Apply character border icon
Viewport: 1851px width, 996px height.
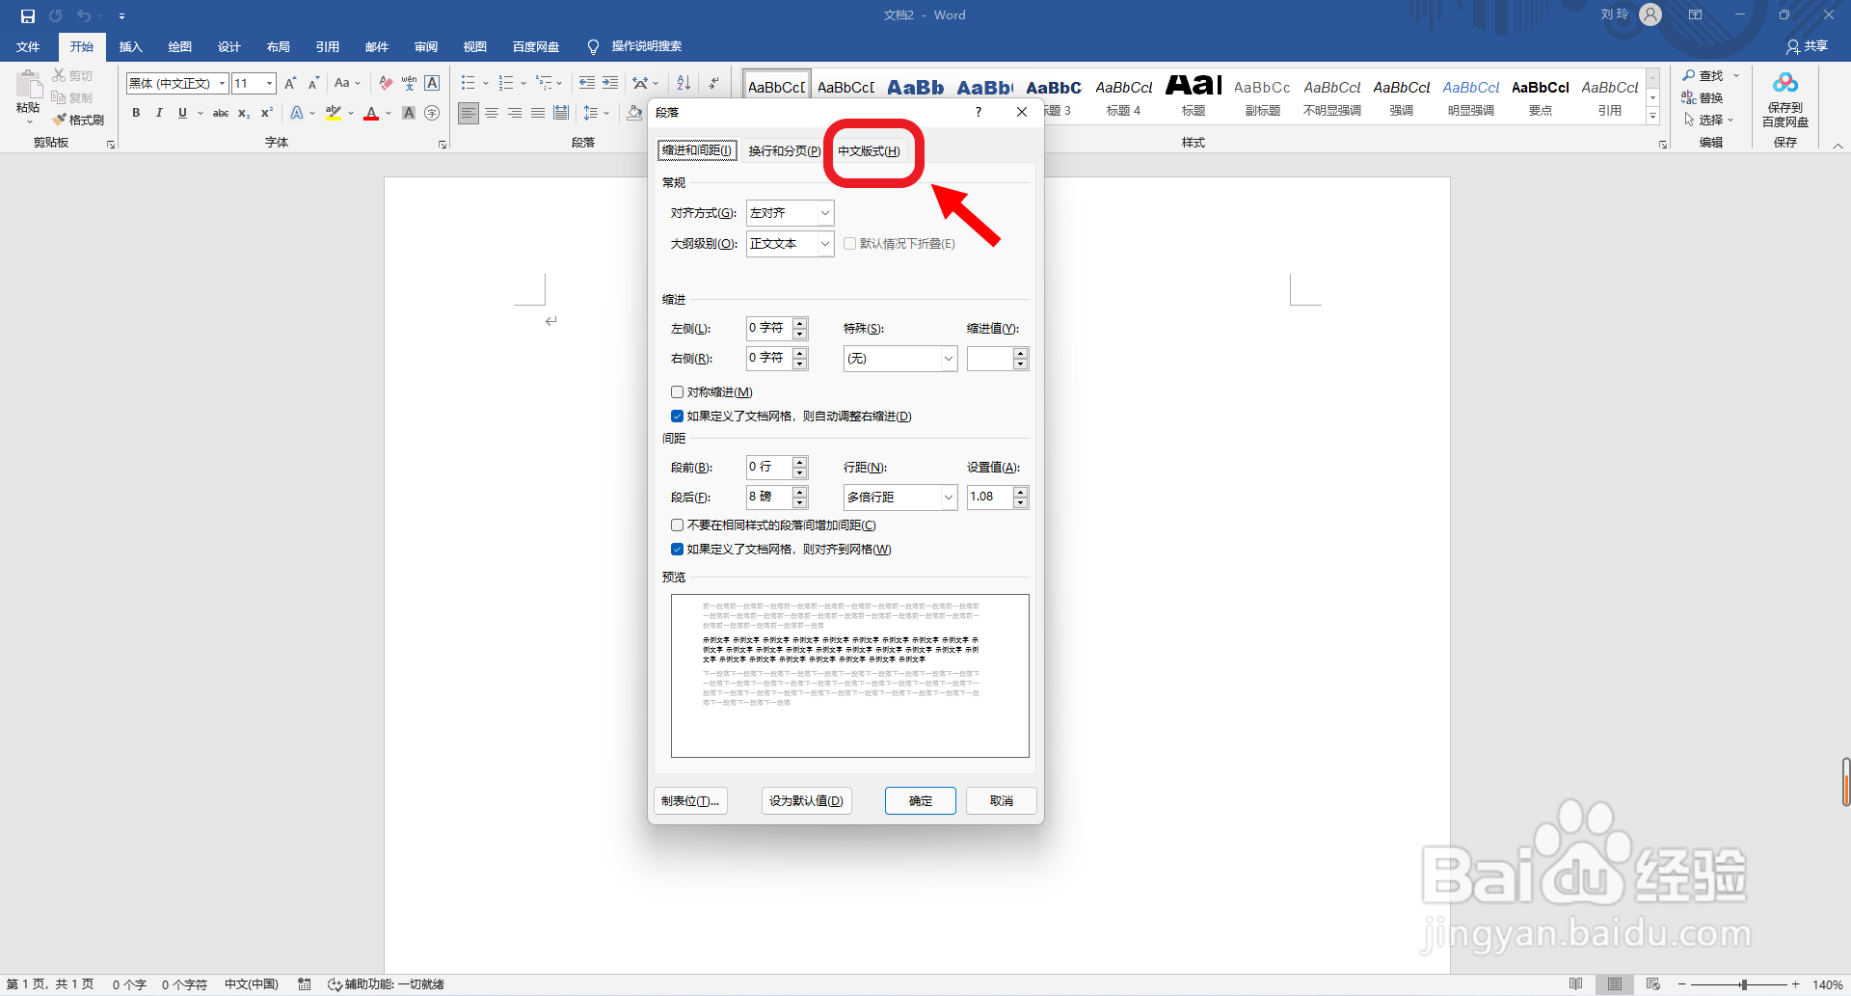(x=432, y=84)
